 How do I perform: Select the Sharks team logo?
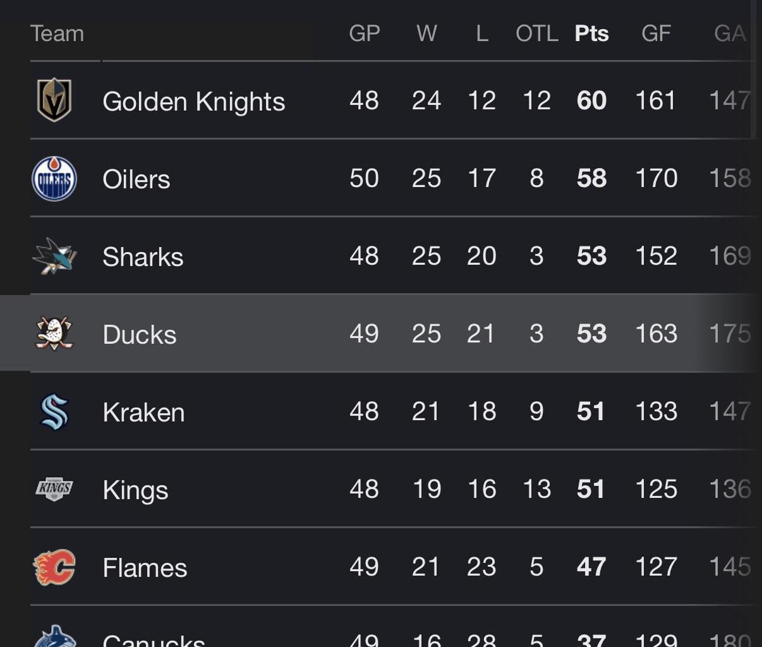point(55,256)
